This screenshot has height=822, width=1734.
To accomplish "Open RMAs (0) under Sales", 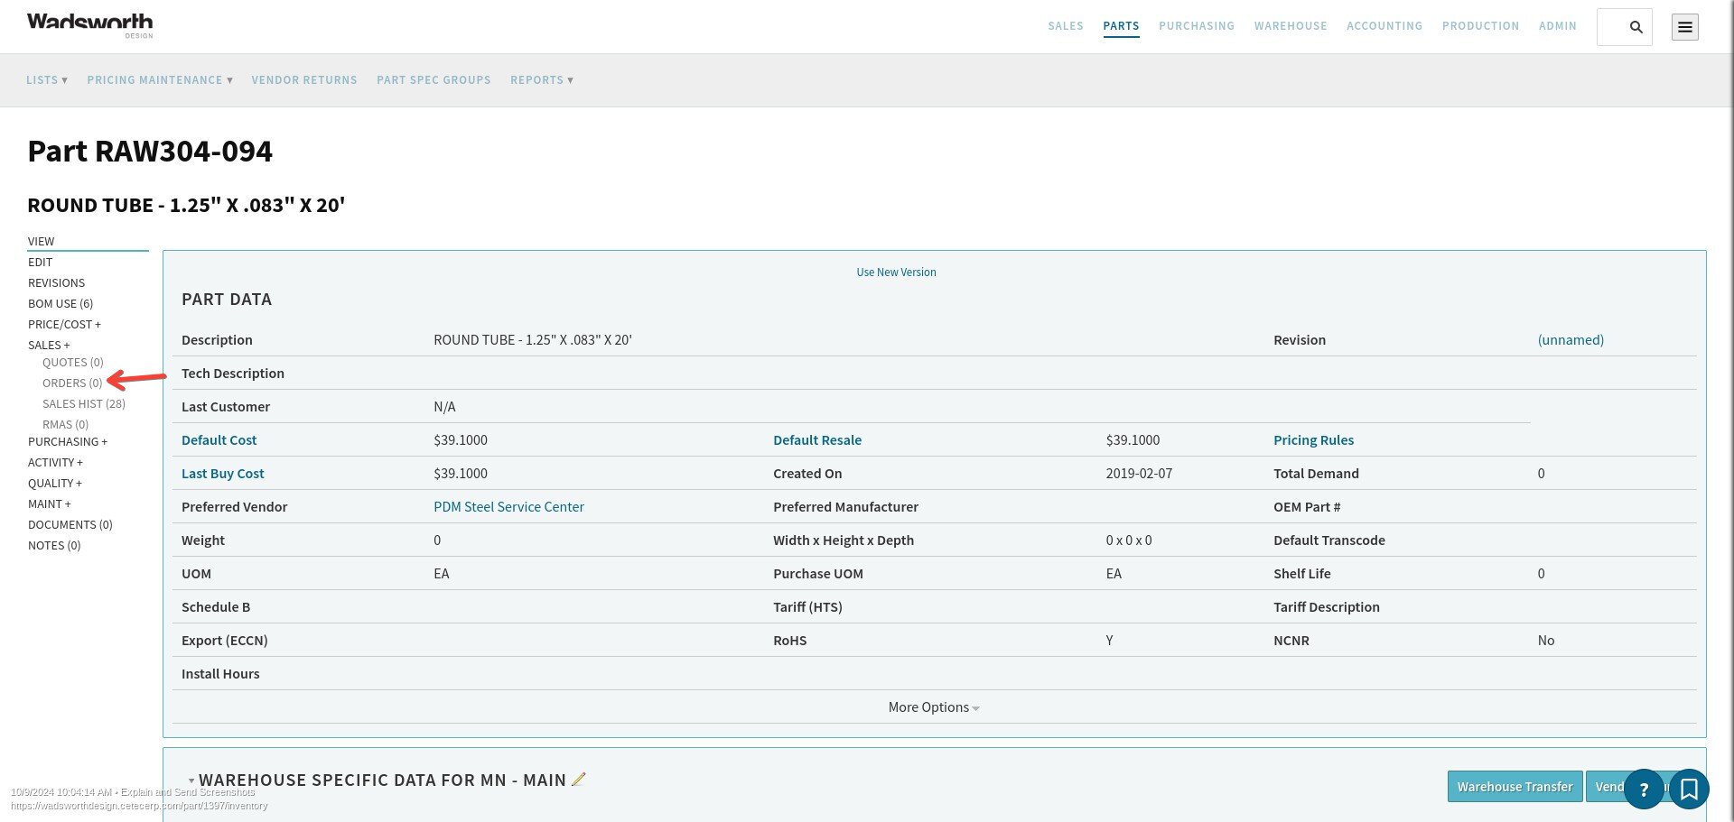I will [66, 424].
